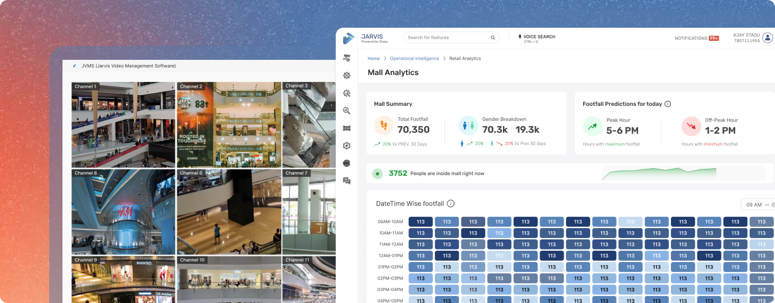Click the Total Footfall footprints icon
This screenshot has height=303, width=775.
click(384, 125)
